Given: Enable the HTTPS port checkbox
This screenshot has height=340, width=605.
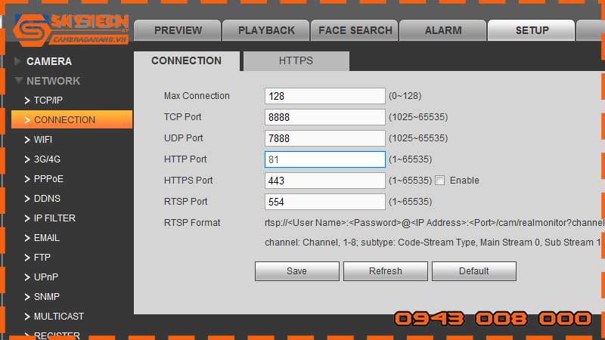Looking at the screenshot, I should tap(440, 181).
